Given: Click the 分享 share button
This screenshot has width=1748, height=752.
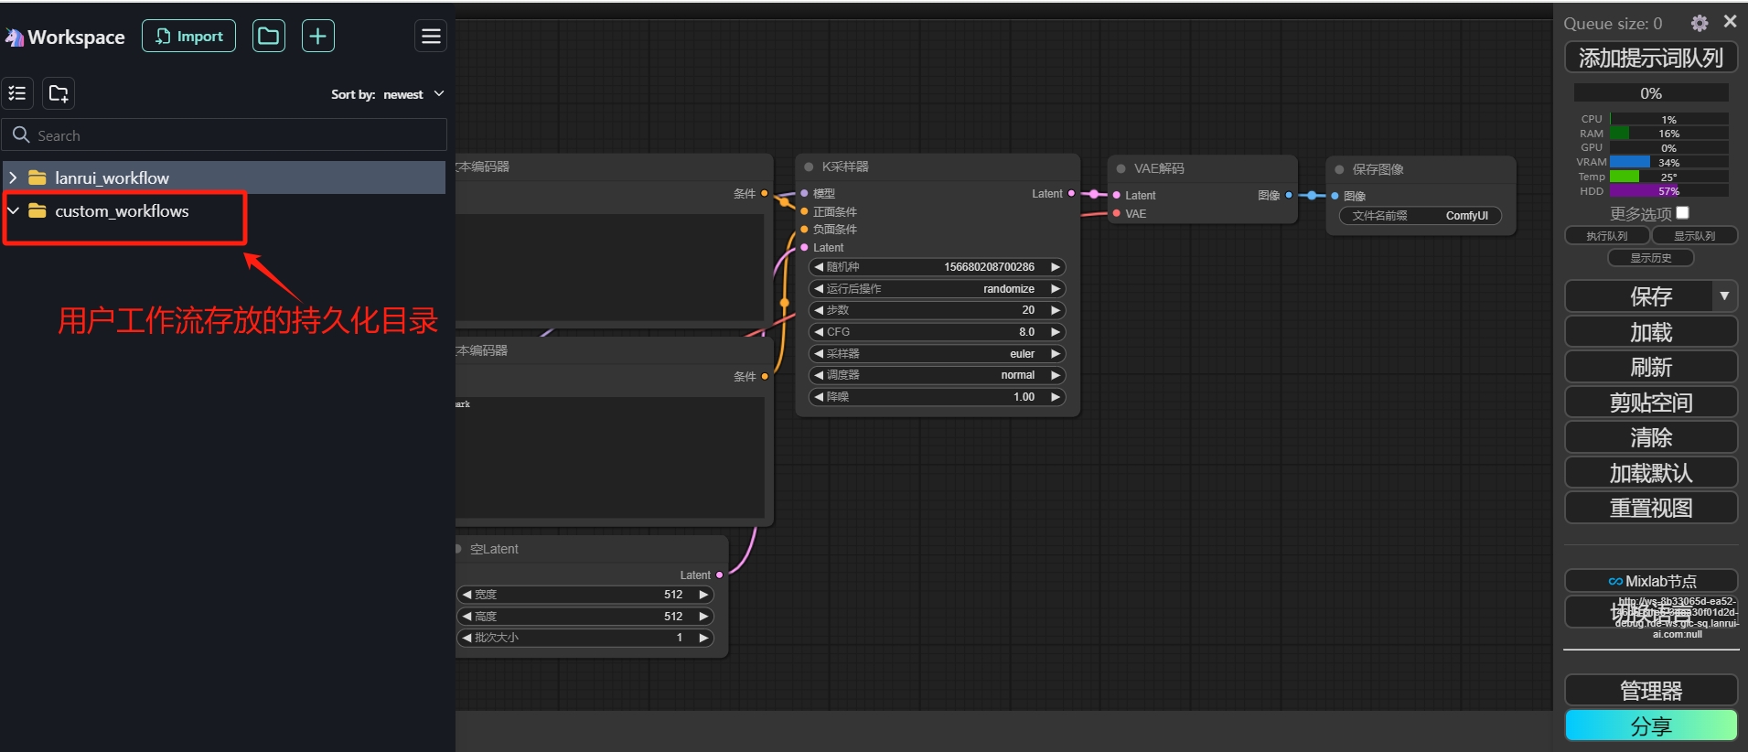Looking at the screenshot, I should (1651, 726).
